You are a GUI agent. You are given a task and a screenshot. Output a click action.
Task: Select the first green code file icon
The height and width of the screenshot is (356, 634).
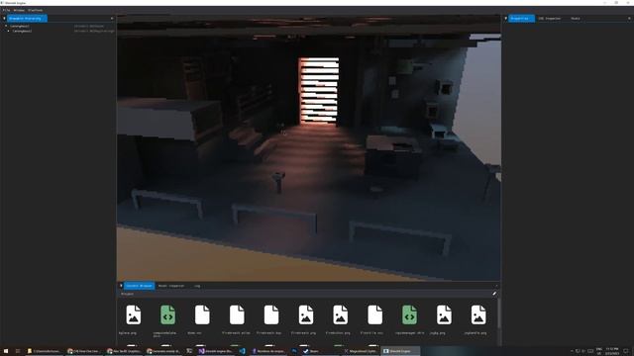[x=167, y=314]
